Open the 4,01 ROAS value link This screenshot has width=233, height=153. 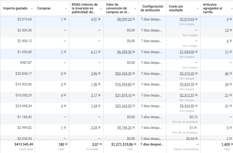(94, 19)
